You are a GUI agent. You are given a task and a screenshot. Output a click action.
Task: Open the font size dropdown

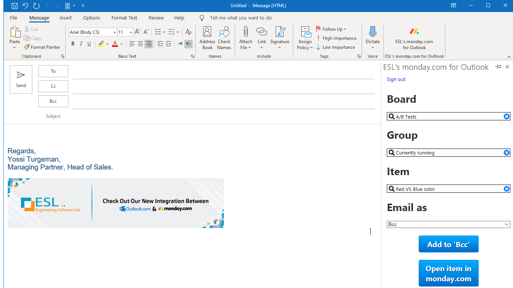pos(131,32)
